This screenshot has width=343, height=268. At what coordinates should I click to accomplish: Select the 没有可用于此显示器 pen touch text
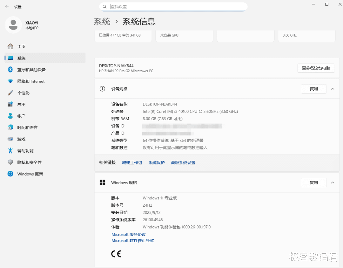click(175, 148)
